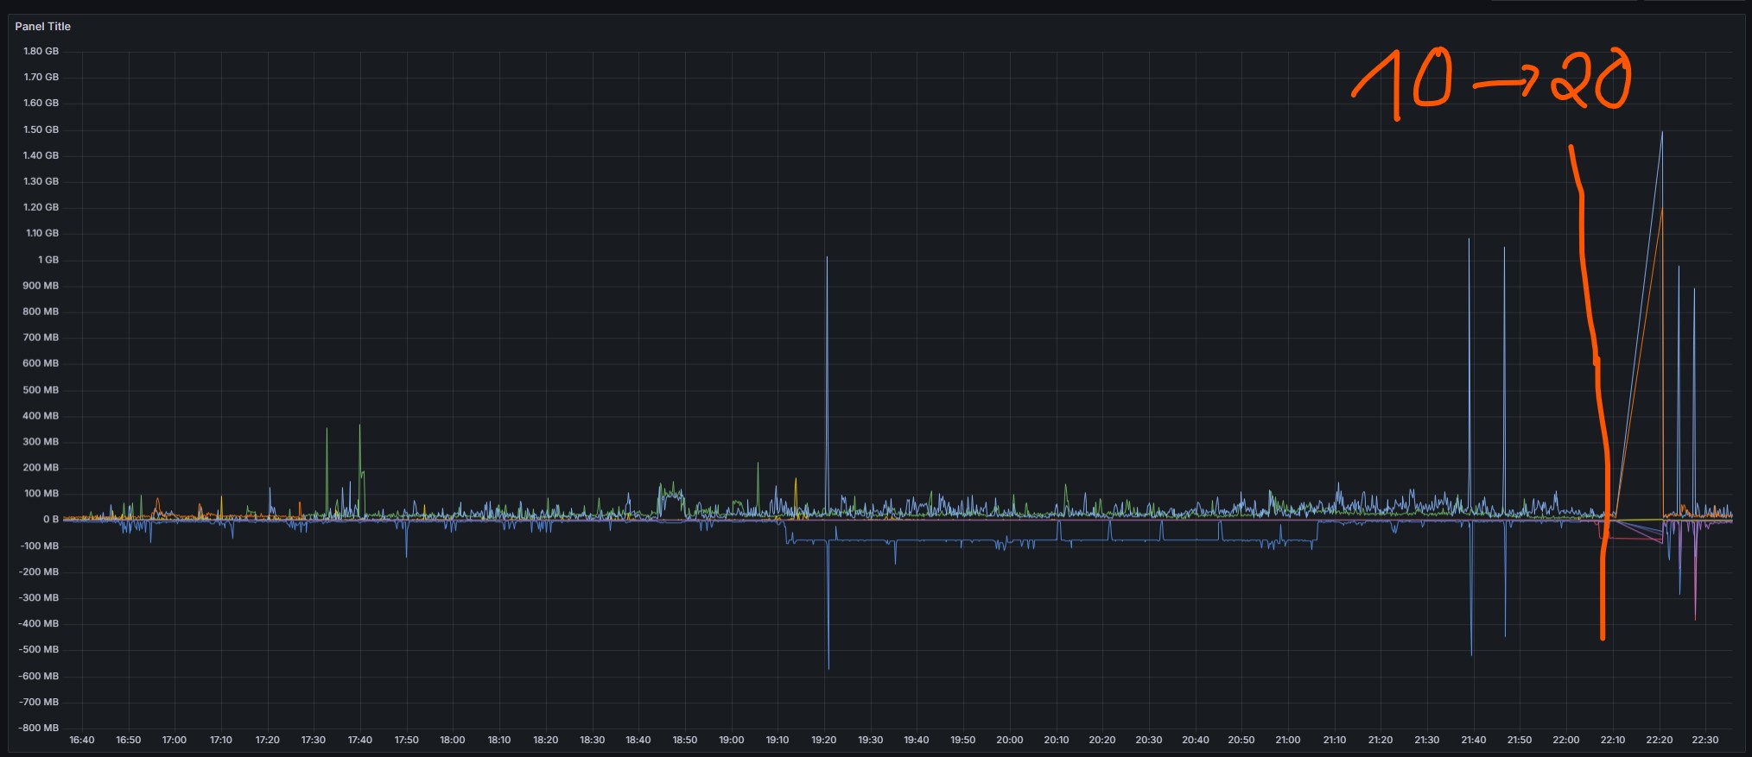
Task: Click the -100 MB y-axis label
Action: [x=39, y=546]
